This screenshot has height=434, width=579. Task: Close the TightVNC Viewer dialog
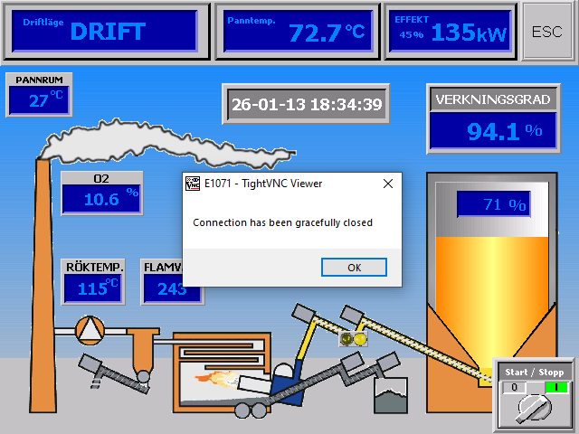point(387,184)
